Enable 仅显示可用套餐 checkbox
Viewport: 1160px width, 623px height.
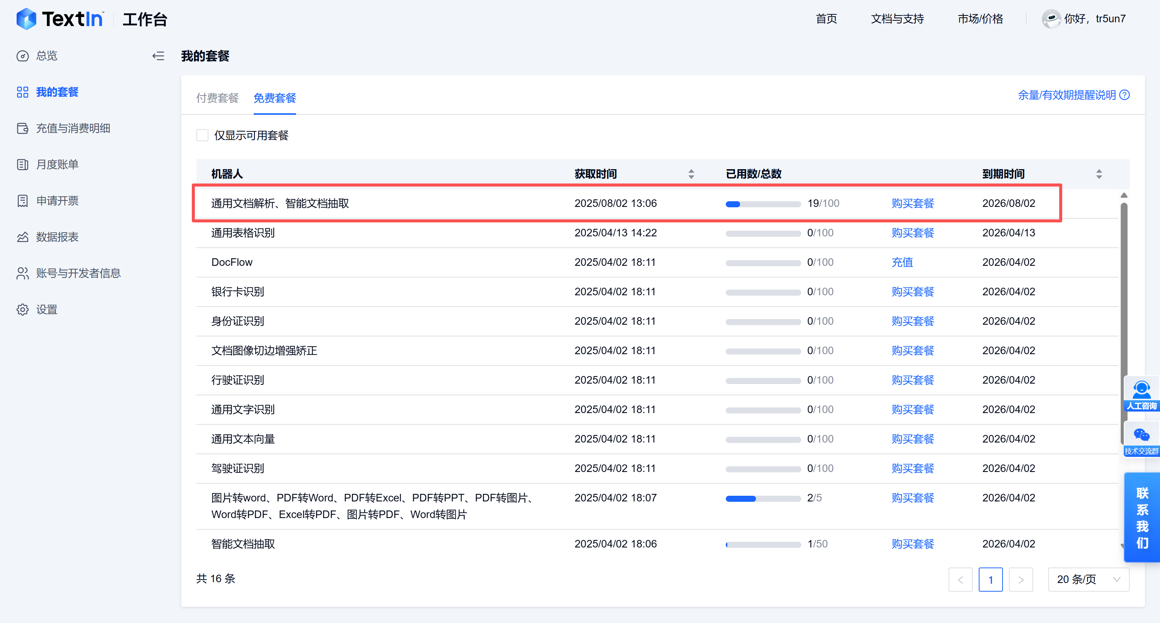(x=202, y=135)
